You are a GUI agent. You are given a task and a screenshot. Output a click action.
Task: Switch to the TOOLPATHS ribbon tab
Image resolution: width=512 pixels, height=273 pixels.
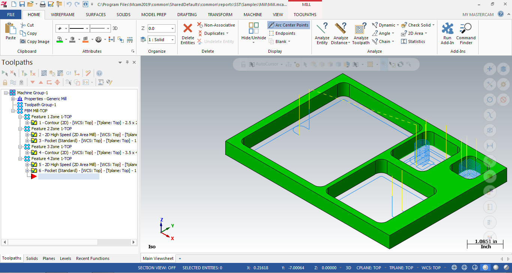pyautogui.click(x=305, y=15)
